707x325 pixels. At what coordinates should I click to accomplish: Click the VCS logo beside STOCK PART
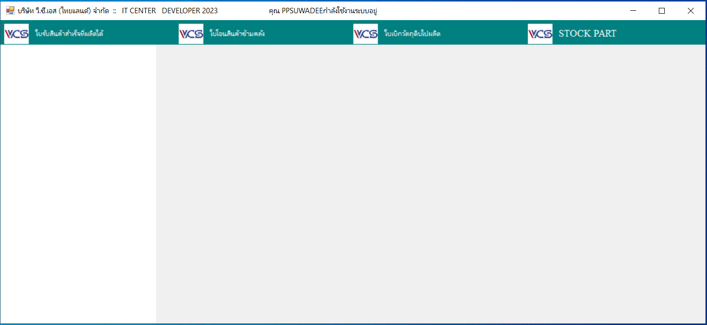pos(540,34)
